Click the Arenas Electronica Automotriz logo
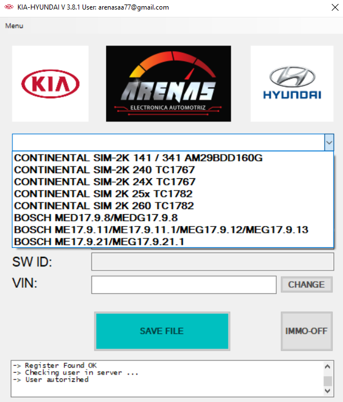343x402 pixels. coord(168,84)
